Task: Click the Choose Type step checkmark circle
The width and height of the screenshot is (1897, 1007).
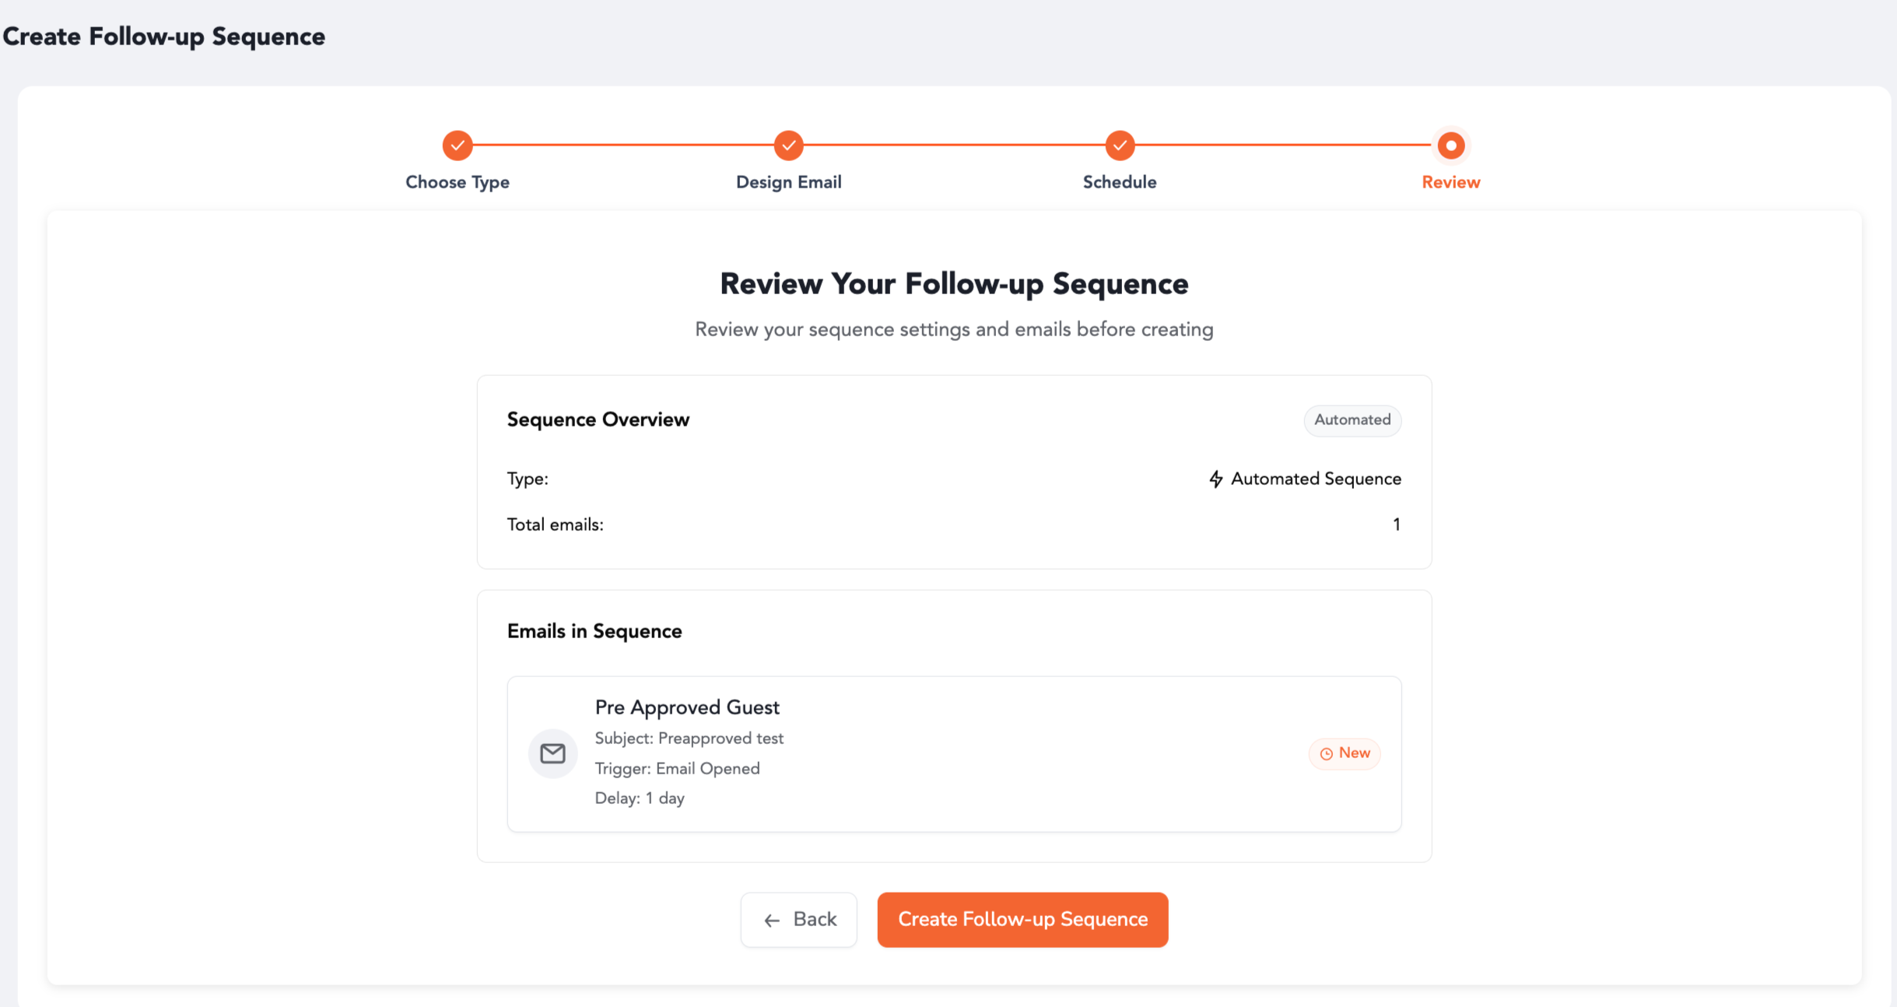Action: (x=458, y=146)
